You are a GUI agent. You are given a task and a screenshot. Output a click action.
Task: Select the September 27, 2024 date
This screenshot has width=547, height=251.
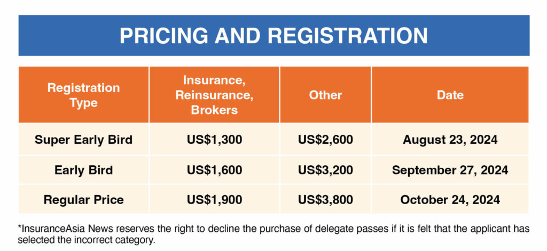coord(450,170)
